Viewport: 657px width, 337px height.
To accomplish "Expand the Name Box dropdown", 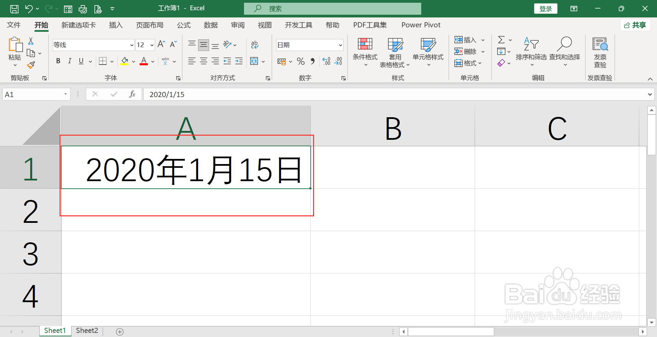I will [65, 94].
